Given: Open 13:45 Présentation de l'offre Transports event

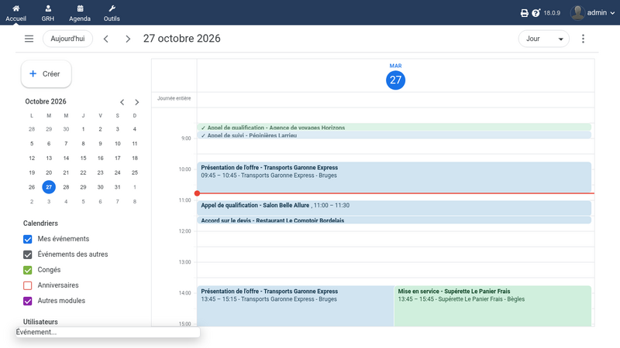Looking at the screenshot, I should 295,305.
